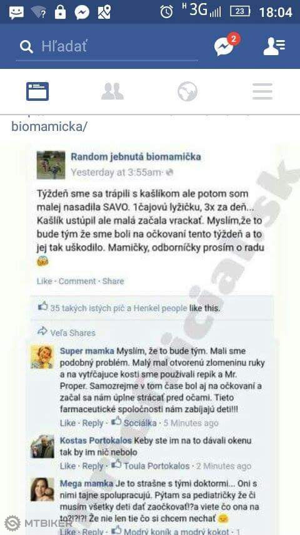The height and width of the screenshot is (535, 300).
Task: Focus the Hľadať search field
Action: [107, 47]
